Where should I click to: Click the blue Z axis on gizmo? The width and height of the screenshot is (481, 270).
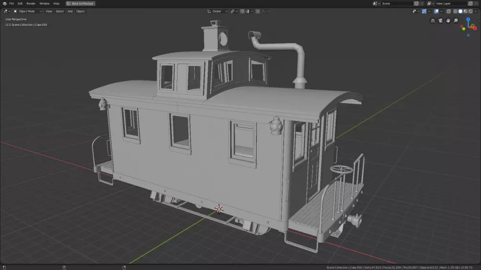point(468,19)
